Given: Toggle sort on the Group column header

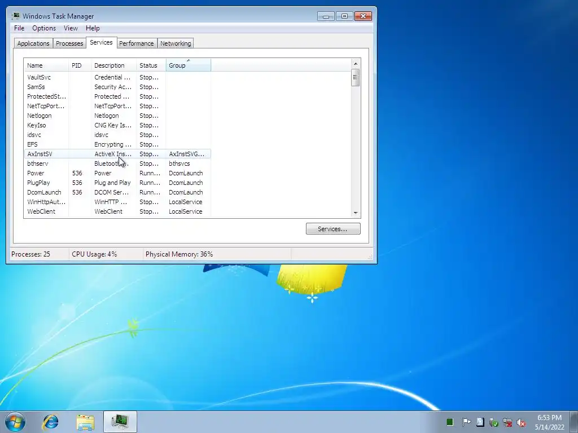Looking at the screenshot, I should click(x=189, y=65).
